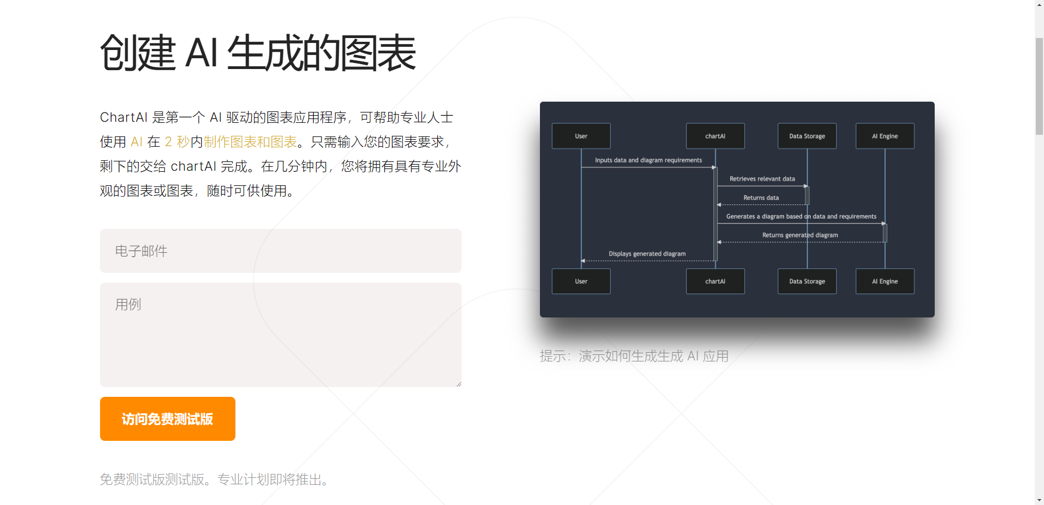Viewport: 1044px width, 505px height.
Task: Open the sequence diagram preview image
Action: [737, 209]
